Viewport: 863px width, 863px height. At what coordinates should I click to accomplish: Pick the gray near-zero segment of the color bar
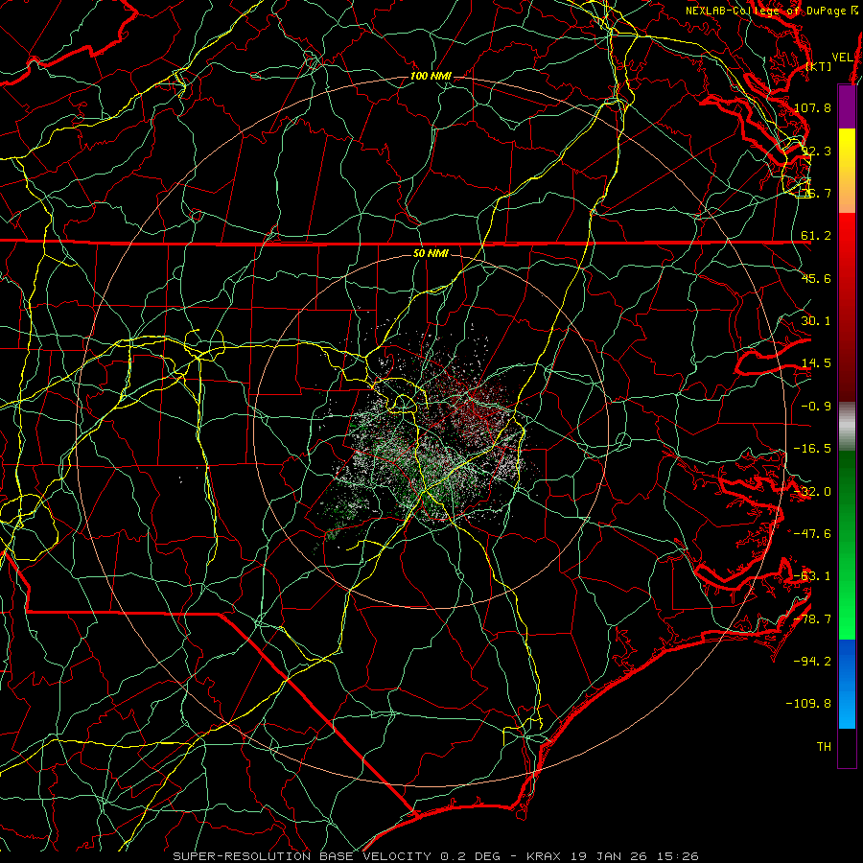tap(847, 427)
